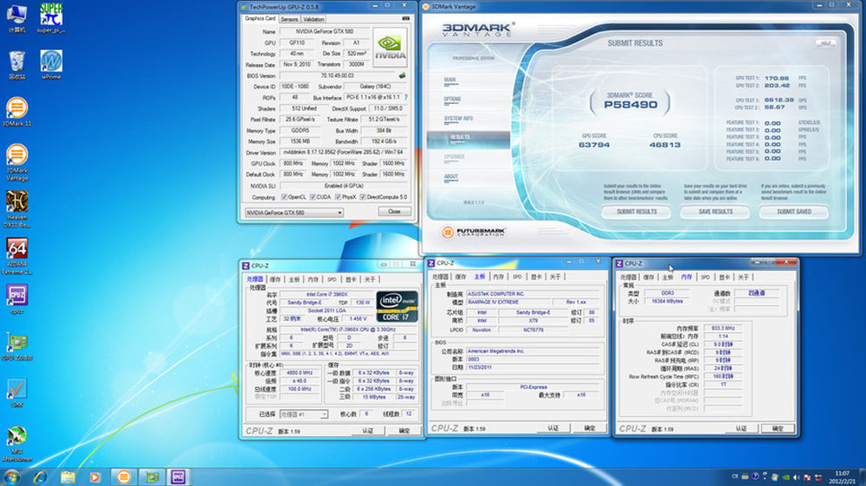The image size is (866, 486).
Task: Launch the MSI Afterburner desktop shortcut
Action: click(16, 444)
